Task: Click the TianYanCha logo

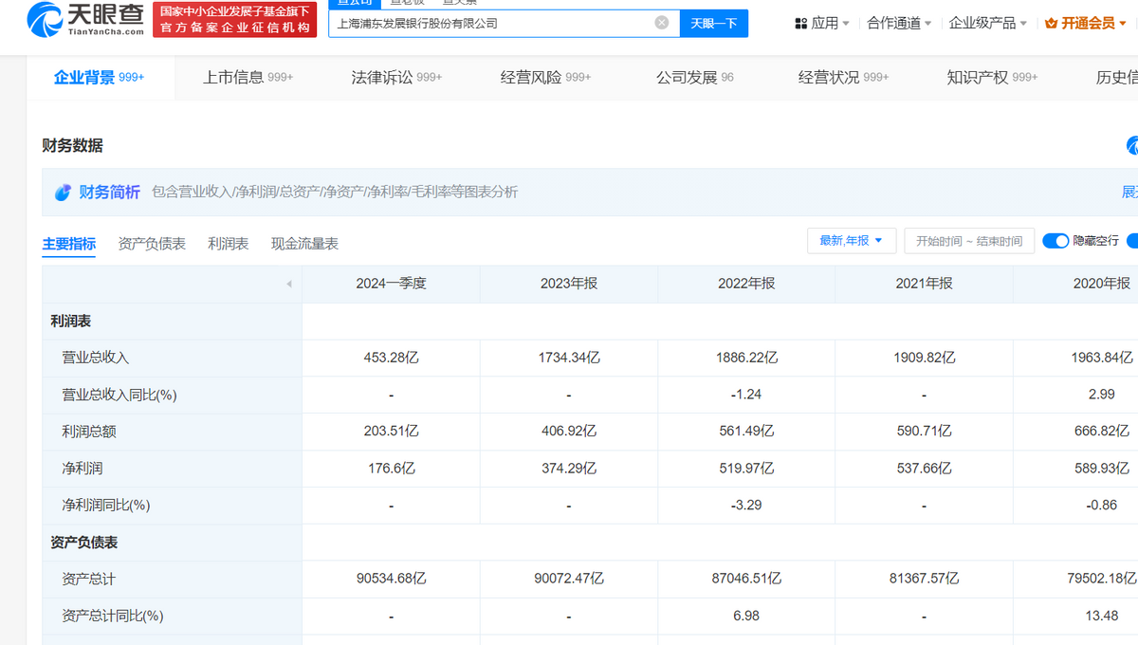Action: [86, 19]
